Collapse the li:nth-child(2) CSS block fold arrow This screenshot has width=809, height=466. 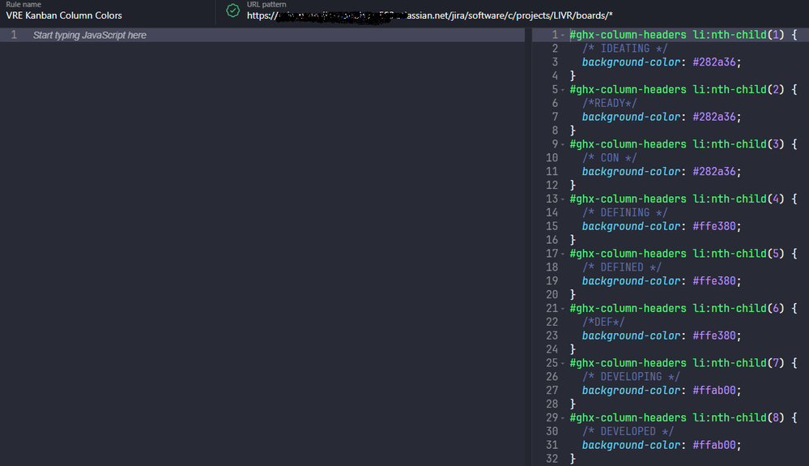click(x=563, y=90)
